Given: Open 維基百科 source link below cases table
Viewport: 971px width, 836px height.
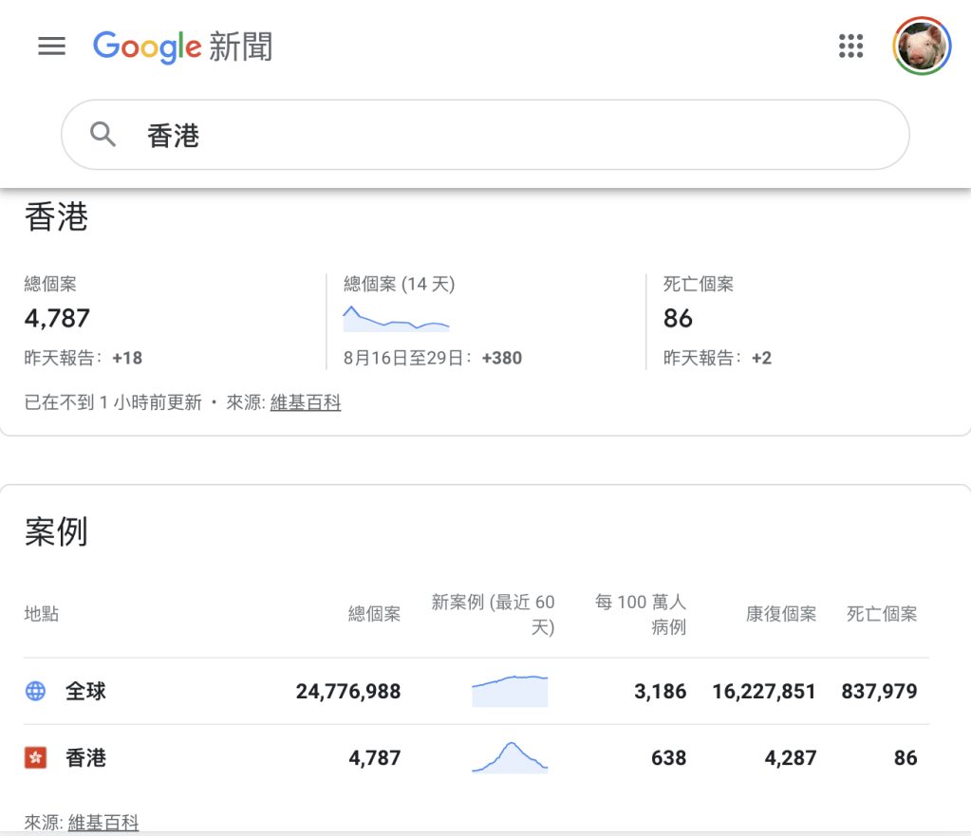Looking at the screenshot, I should coord(103,823).
